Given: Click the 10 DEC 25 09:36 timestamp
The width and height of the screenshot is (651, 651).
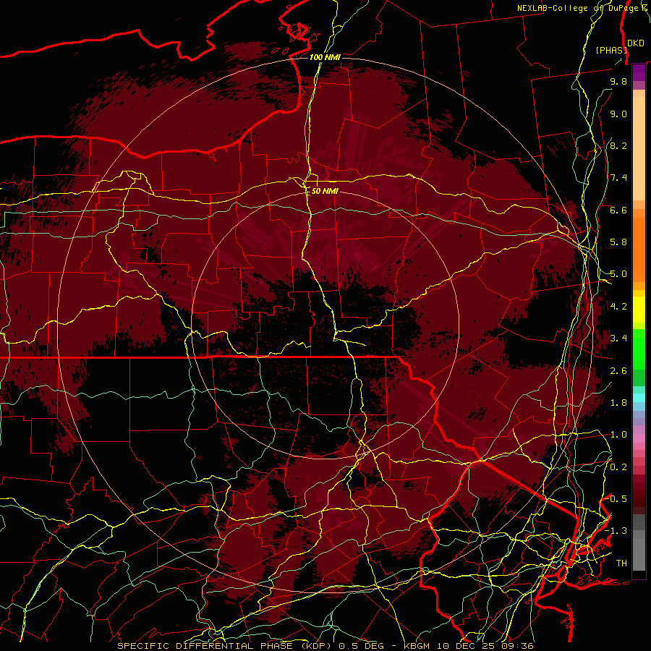Looking at the screenshot, I should point(485,646).
